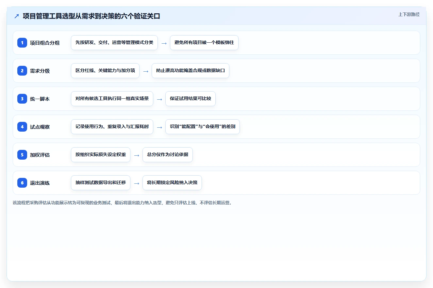Click the title 项目管理工具选型从需求到决策的六个验证关口

click(x=92, y=16)
